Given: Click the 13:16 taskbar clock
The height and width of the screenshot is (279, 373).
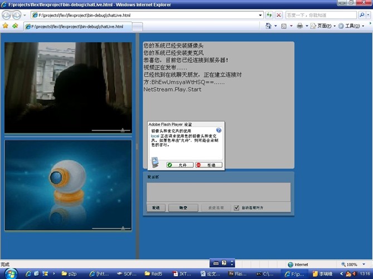Looking at the screenshot, I should tap(365, 274).
